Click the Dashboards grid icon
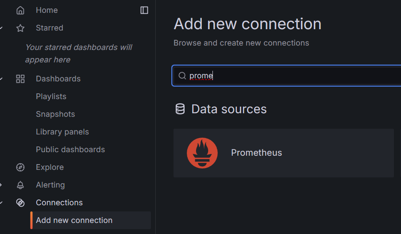The image size is (401, 234). (x=20, y=79)
